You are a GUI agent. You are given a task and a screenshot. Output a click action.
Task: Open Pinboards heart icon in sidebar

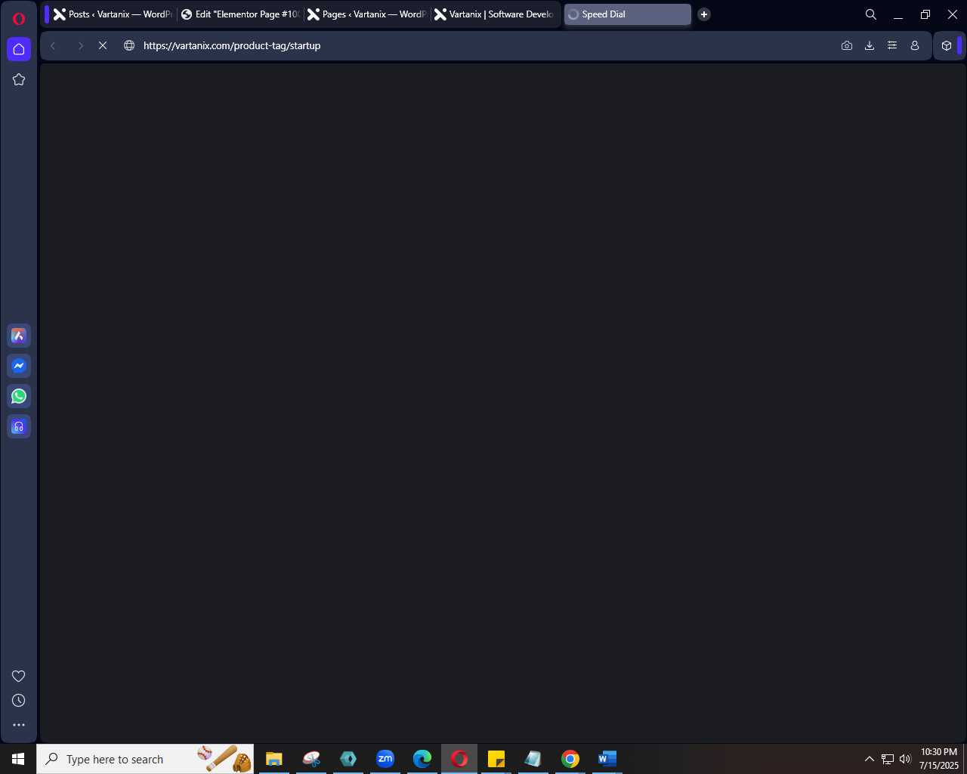19,676
